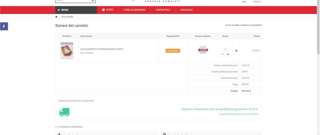320x135 pixels.
Task: Open COME ACQUISTARE page
Action: pyautogui.click(x=134, y=10)
